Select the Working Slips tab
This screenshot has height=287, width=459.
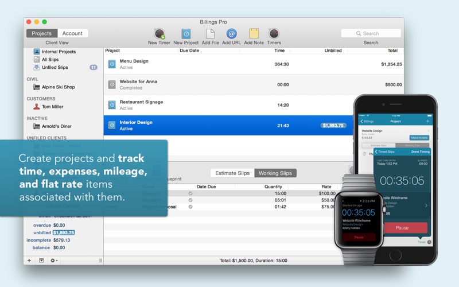[275, 173]
